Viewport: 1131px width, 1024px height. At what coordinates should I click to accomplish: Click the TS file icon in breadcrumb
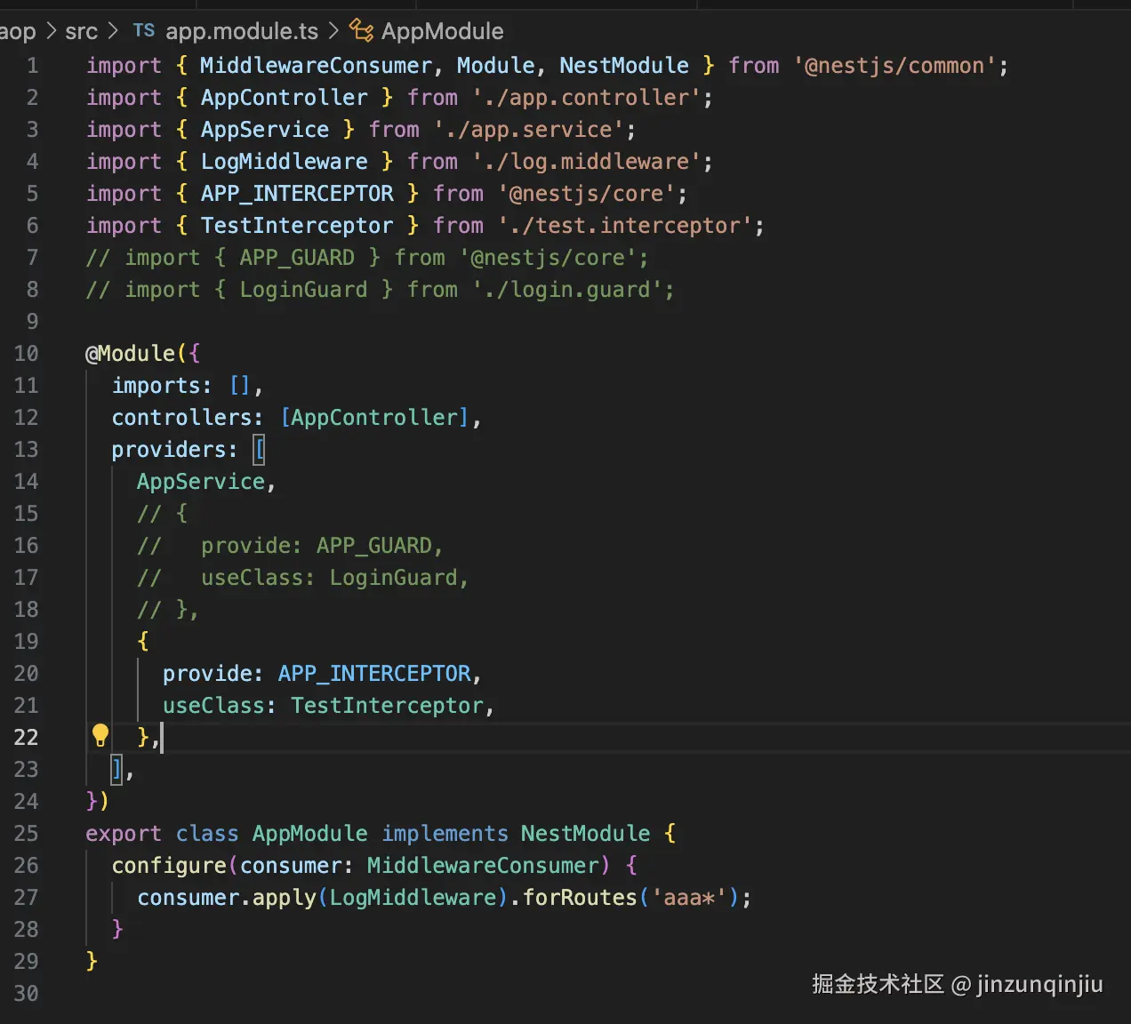(x=144, y=31)
